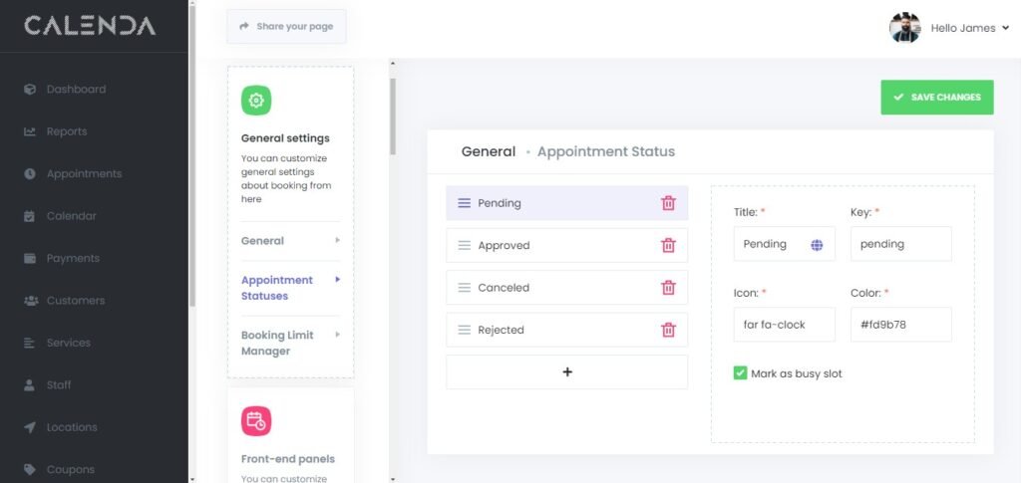1021x483 pixels.
Task: Click the Rejected row's trash icon
Action: pos(668,330)
